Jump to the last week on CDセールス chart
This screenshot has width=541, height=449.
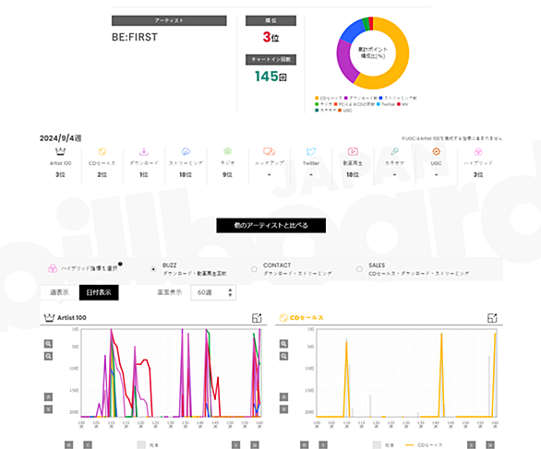(x=490, y=445)
